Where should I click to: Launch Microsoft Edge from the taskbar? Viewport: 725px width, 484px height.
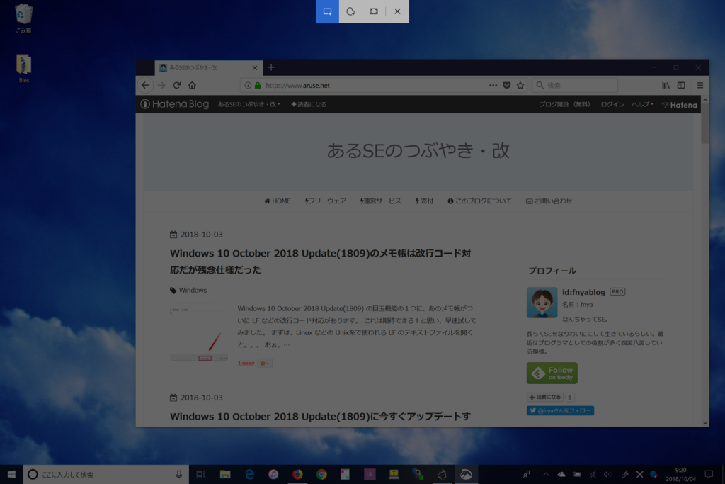pos(249,475)
